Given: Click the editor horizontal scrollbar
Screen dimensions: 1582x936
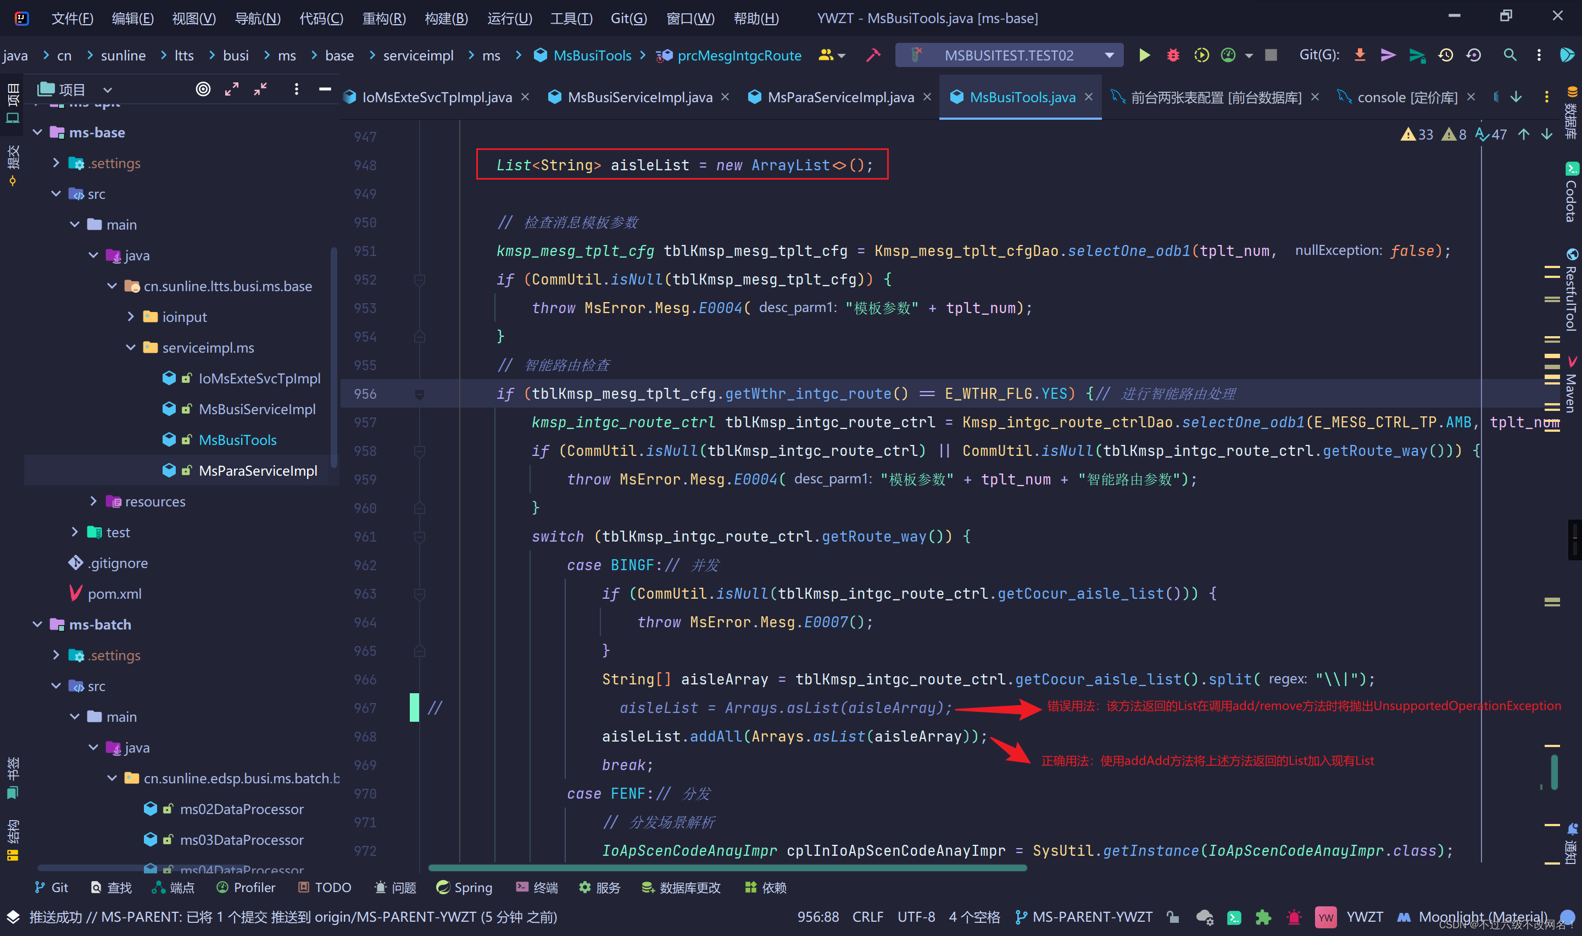Looking at the screenshot, I should coord(727,868).
